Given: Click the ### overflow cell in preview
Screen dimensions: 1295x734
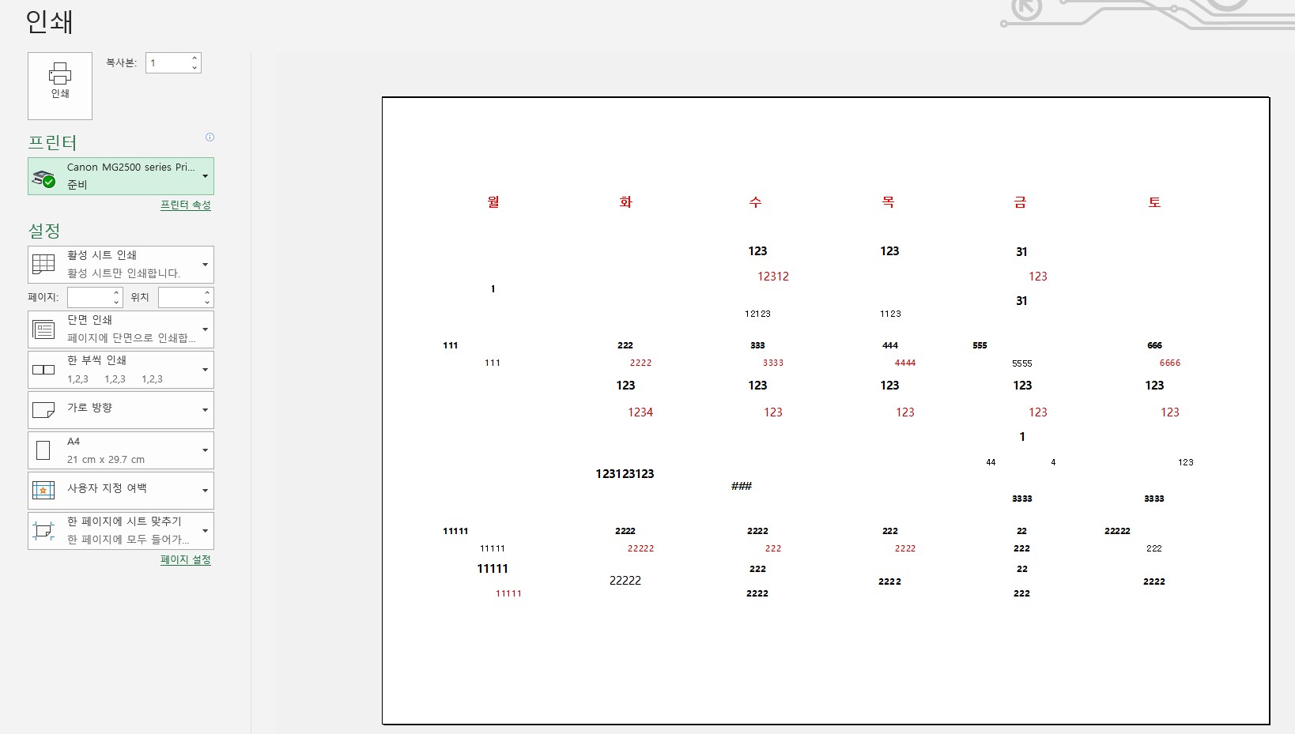Looking at the screenshot, I should point(742,486).
